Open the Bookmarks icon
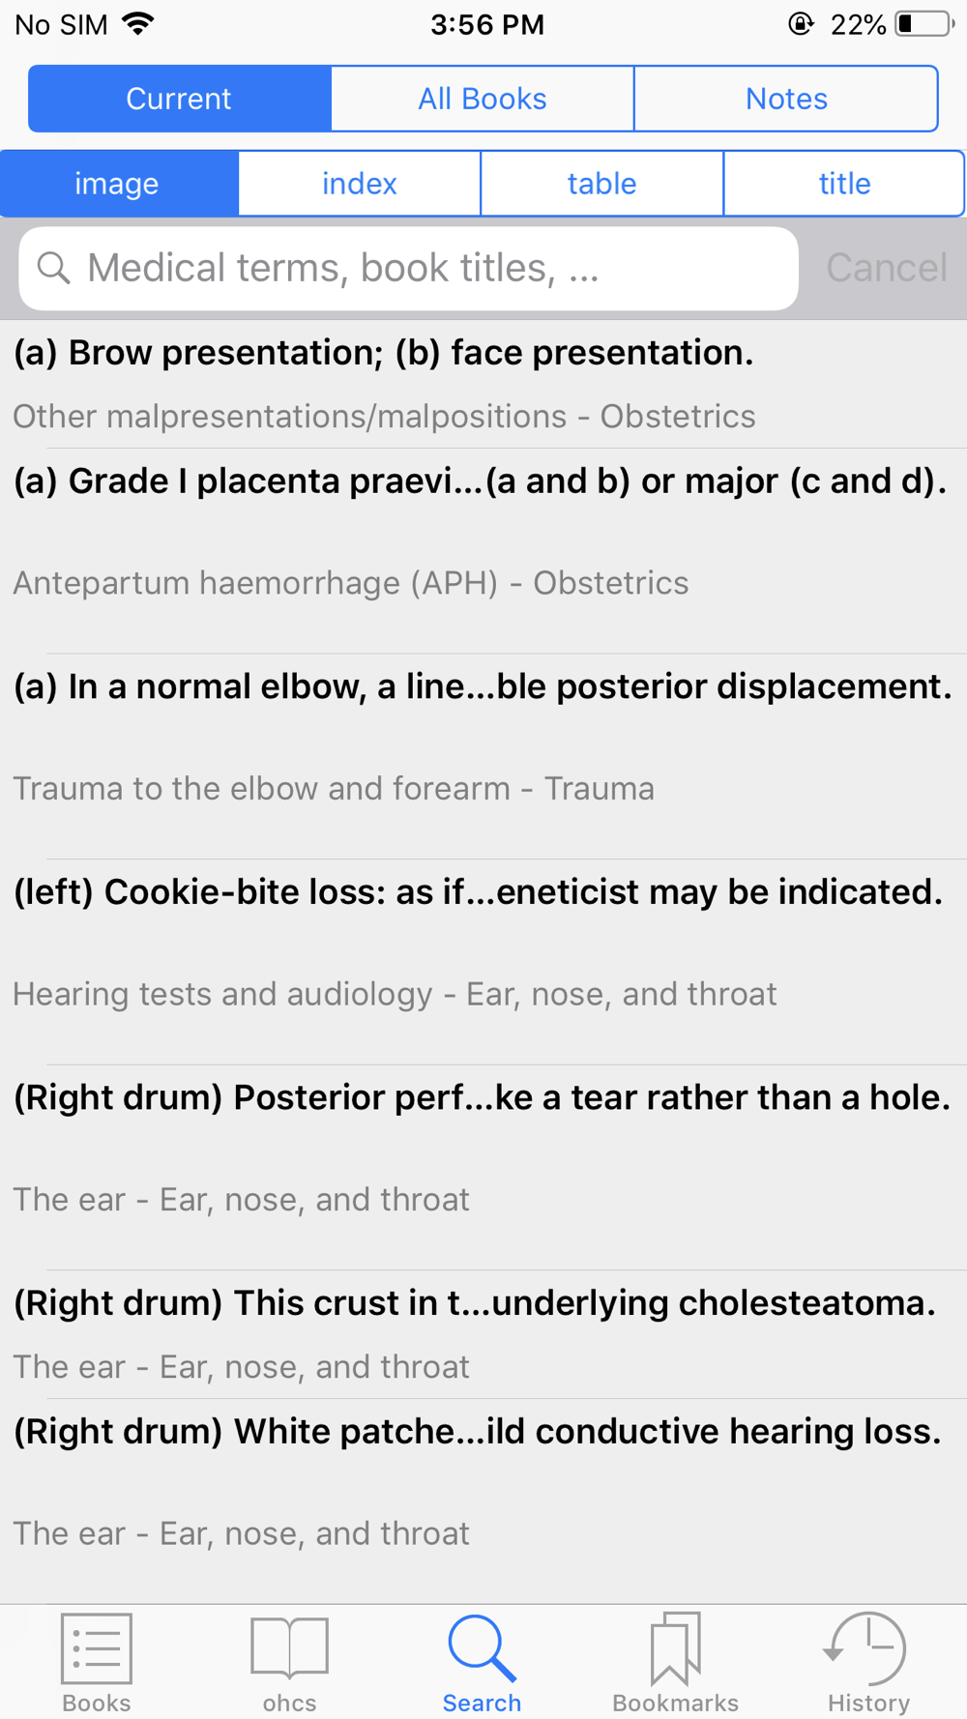The image size is (967, 1719). coord(675,1648)
